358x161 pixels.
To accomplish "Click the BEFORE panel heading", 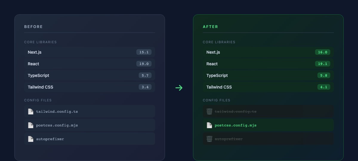I will tap(33, 27).
